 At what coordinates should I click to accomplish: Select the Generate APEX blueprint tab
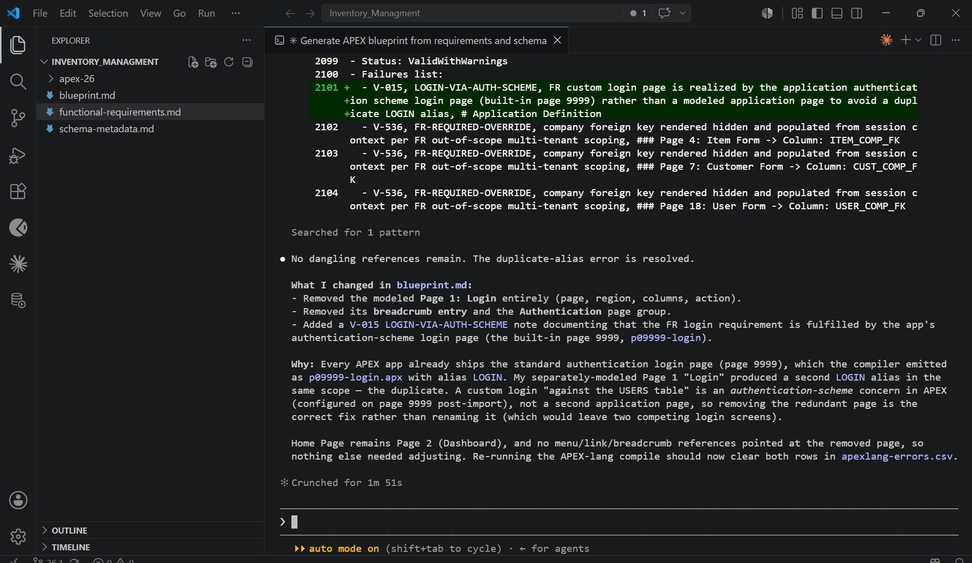pyautogui.click(x=416, y=41)
